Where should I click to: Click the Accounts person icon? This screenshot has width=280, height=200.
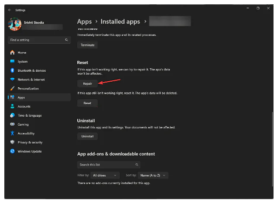[x=13, y=106]
